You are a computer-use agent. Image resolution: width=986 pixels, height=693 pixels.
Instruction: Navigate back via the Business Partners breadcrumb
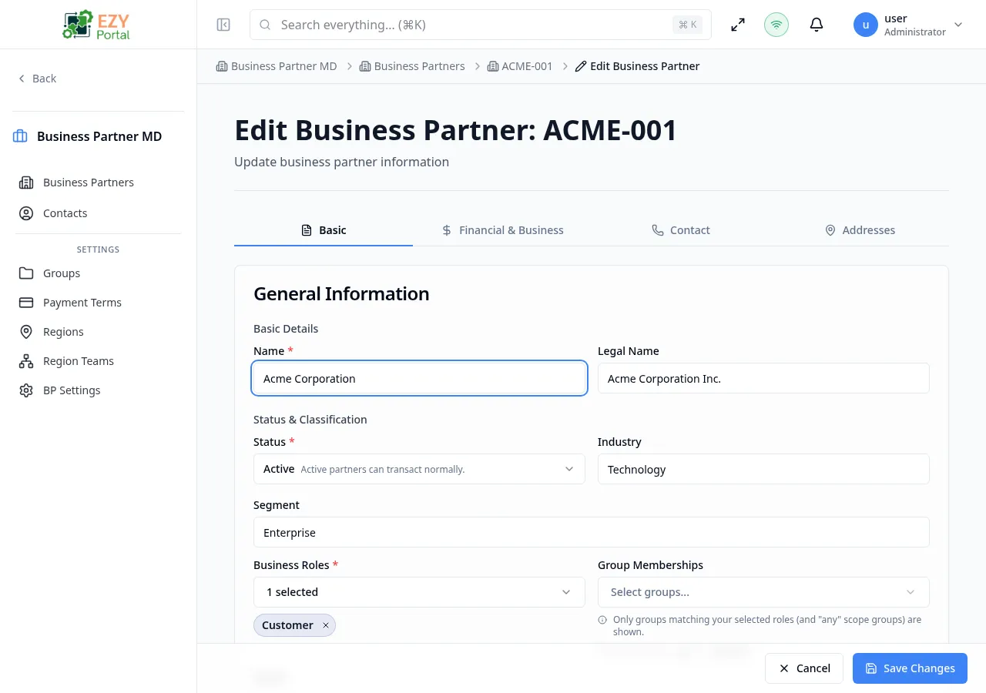tap(420, 65)
